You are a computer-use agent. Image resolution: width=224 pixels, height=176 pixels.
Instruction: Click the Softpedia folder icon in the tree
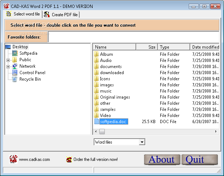coord(15,53)
